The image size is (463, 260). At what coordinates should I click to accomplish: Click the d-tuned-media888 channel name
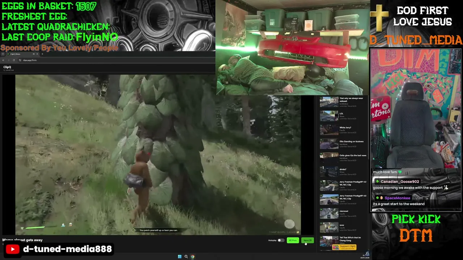click(x=68, y=249)
